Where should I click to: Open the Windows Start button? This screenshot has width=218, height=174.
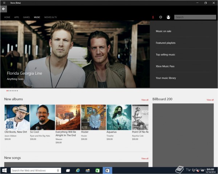pyautogui.click(x=4, y=170)
